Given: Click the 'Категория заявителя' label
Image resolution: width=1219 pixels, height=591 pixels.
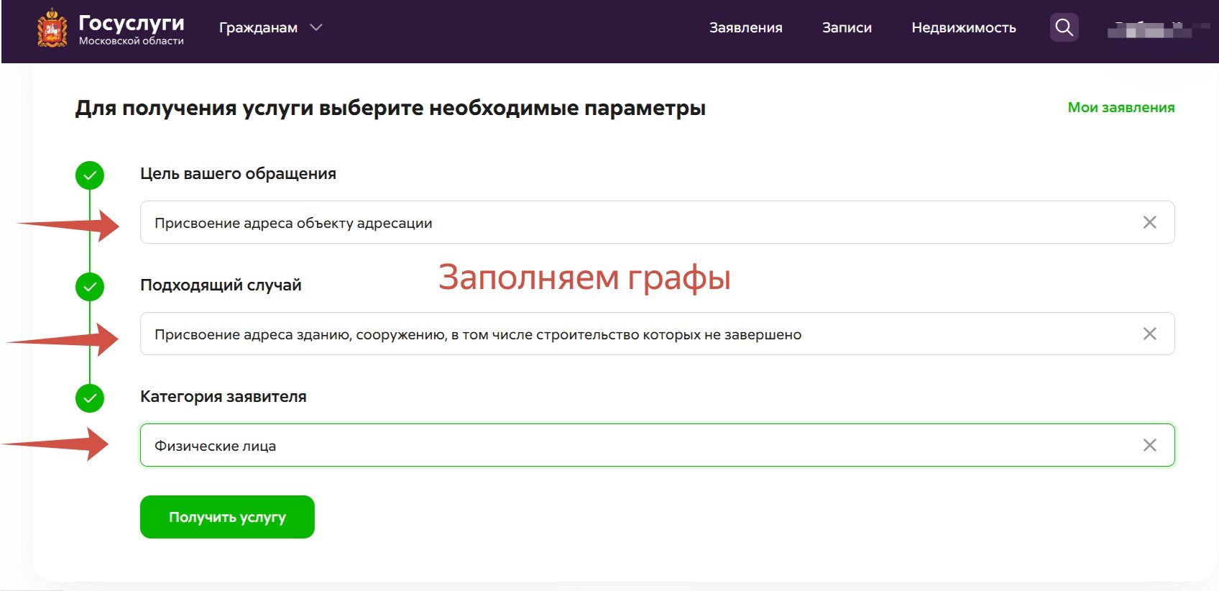Looking at the screenshot, I should pos(223,396).
